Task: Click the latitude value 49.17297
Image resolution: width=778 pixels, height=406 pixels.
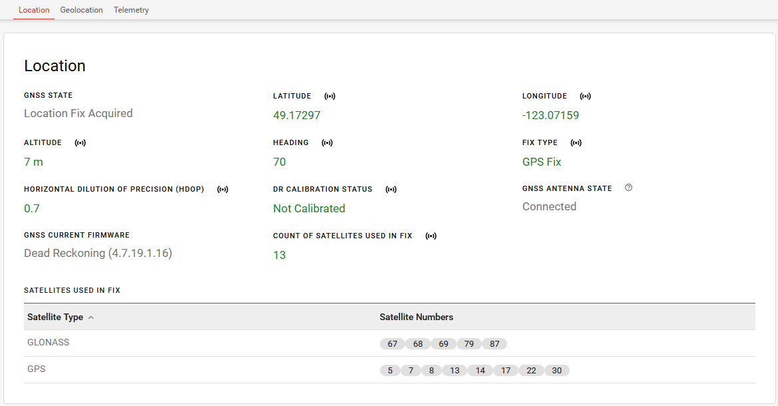Action: click(297, 115)
